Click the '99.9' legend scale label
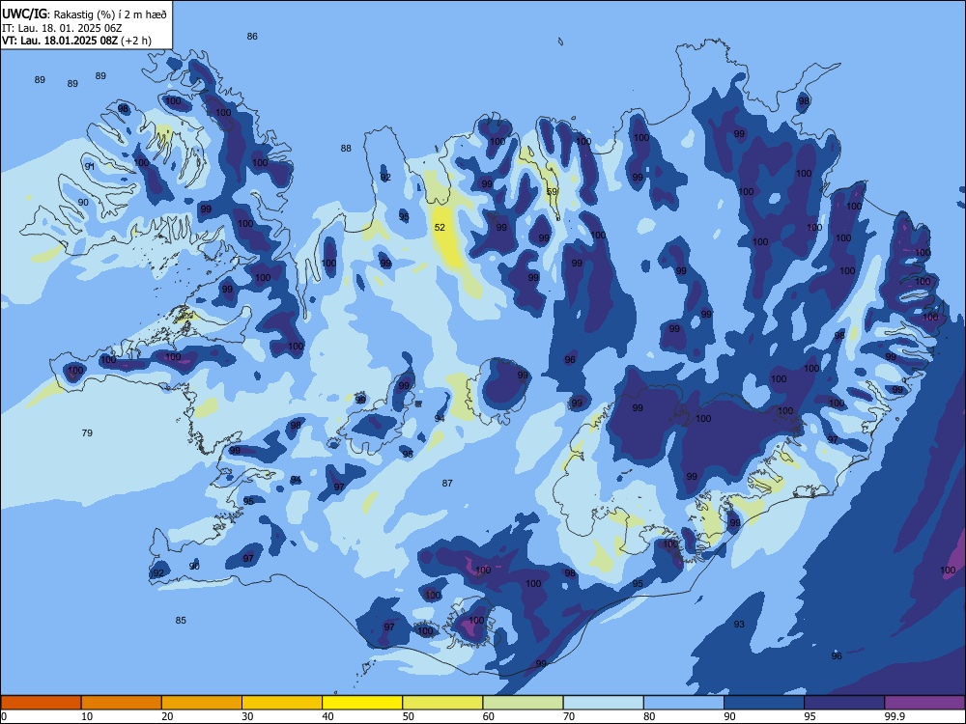 [x=895, y=716]
